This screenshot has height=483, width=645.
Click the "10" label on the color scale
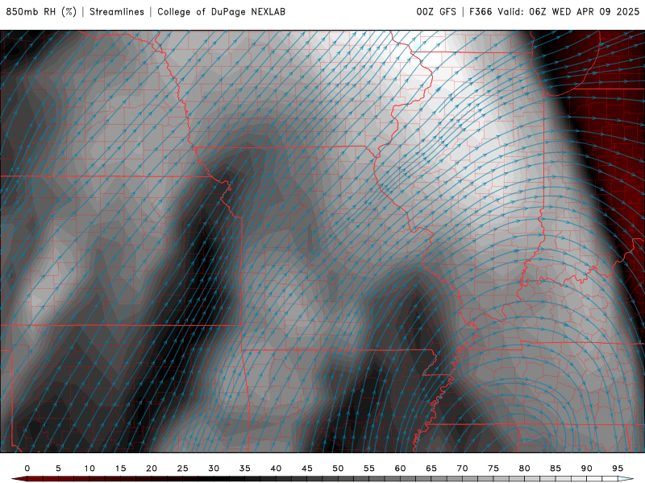tap(89, 469)
